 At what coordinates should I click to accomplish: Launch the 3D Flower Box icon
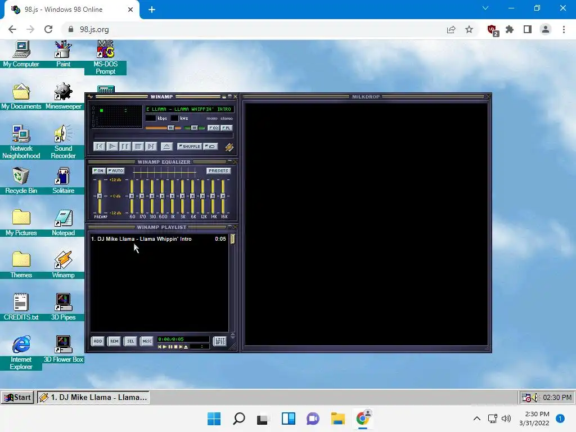coord(63,349)
